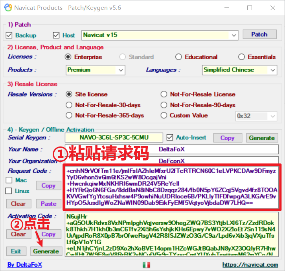The width and height of the screenshot is (285, 271).
Task: Click inside the Request Code text area
Action: point(172,187)
